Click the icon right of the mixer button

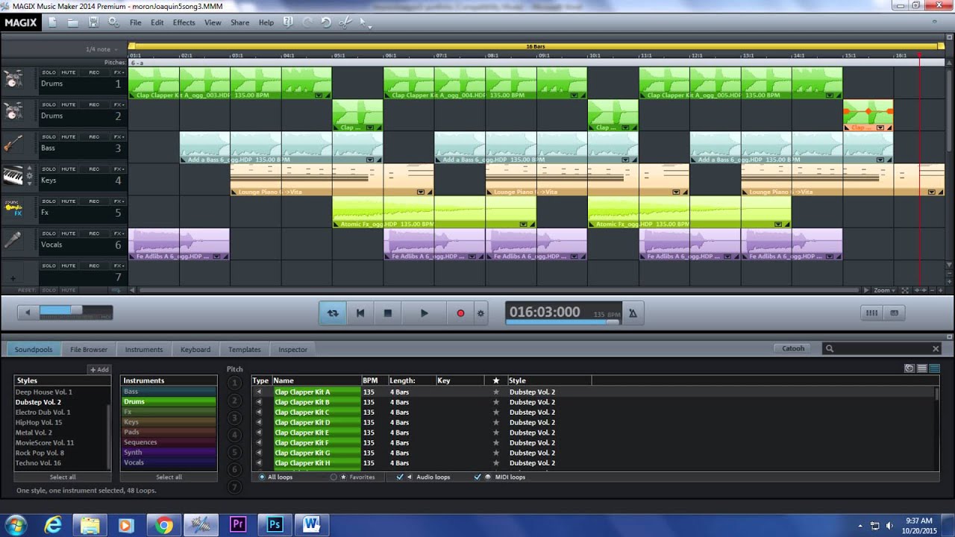(x=895, y=313)
